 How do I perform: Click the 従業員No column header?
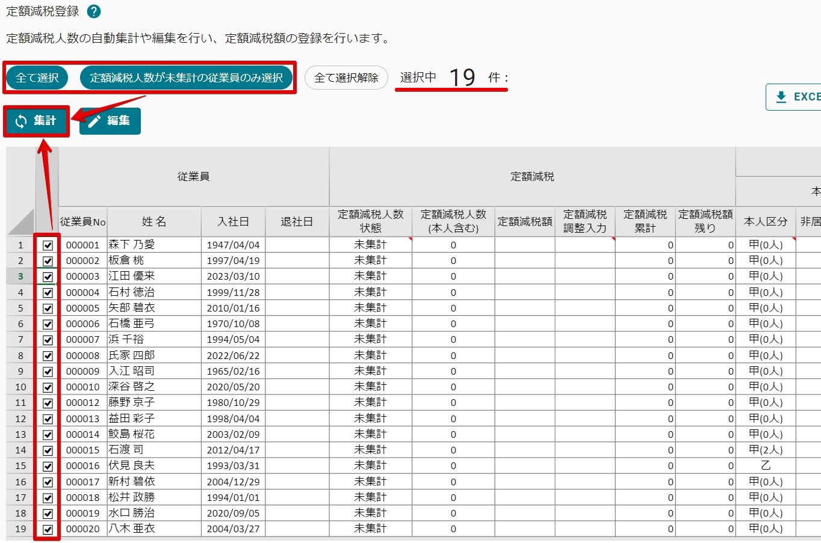click(83, 222)
